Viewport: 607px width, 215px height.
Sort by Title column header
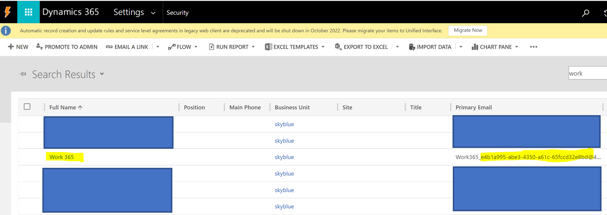coord(416,107)
